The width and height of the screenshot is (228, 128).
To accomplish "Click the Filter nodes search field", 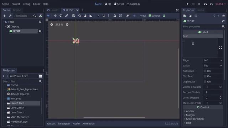I will click(x=25, y=16).
